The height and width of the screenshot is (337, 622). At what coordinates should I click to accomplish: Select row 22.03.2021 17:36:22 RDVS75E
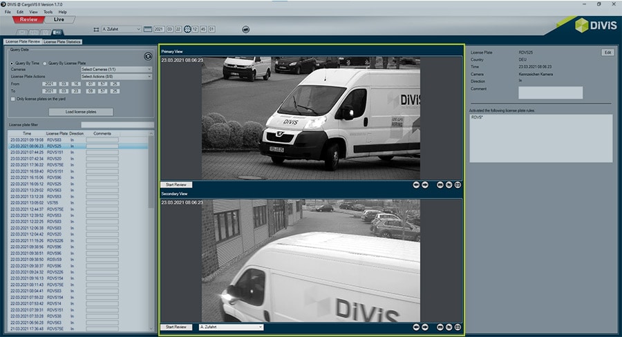(x=78, y=165)
